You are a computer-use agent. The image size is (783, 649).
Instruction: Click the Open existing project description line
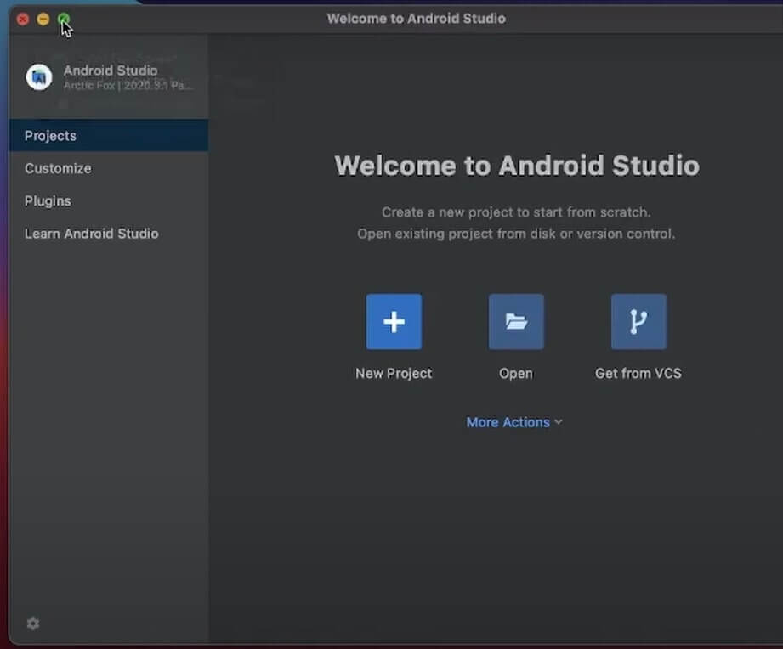(x=516, y=234)
